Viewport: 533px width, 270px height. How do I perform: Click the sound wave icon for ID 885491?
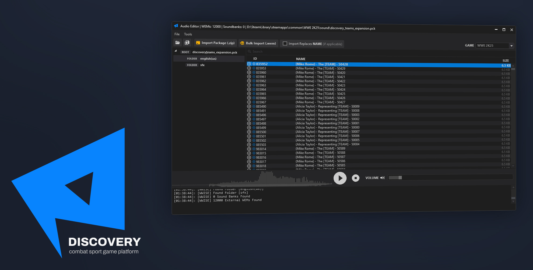coord(249,111)
